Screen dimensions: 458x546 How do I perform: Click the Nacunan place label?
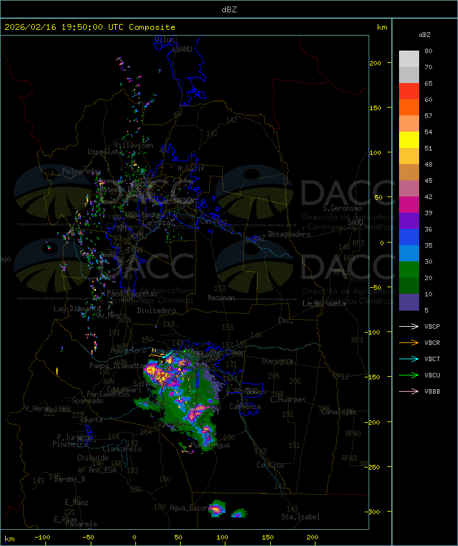[x=221, y=298]
